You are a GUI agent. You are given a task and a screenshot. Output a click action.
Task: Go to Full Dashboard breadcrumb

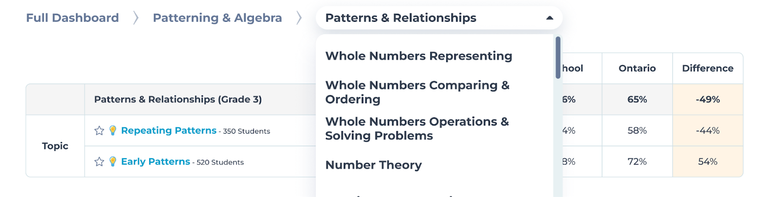[x=72, y=18]
